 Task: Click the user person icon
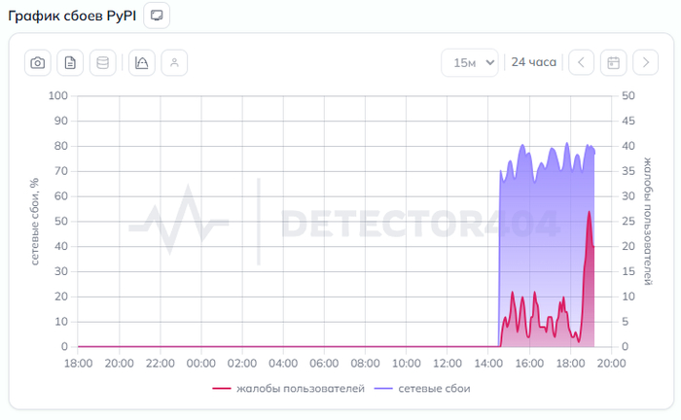tap(174, 63)
